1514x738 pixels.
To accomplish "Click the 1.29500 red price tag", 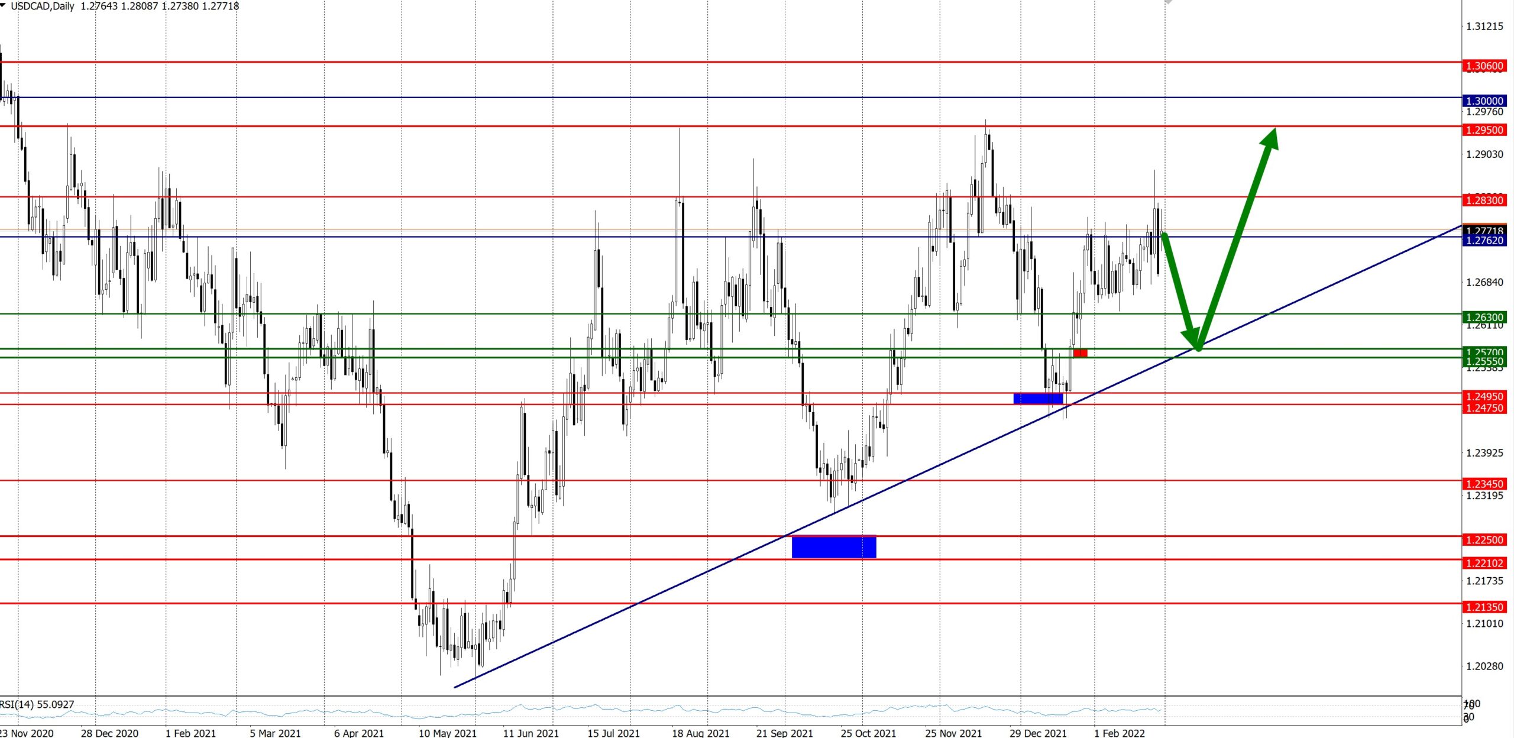I will tap(1484, 130).
